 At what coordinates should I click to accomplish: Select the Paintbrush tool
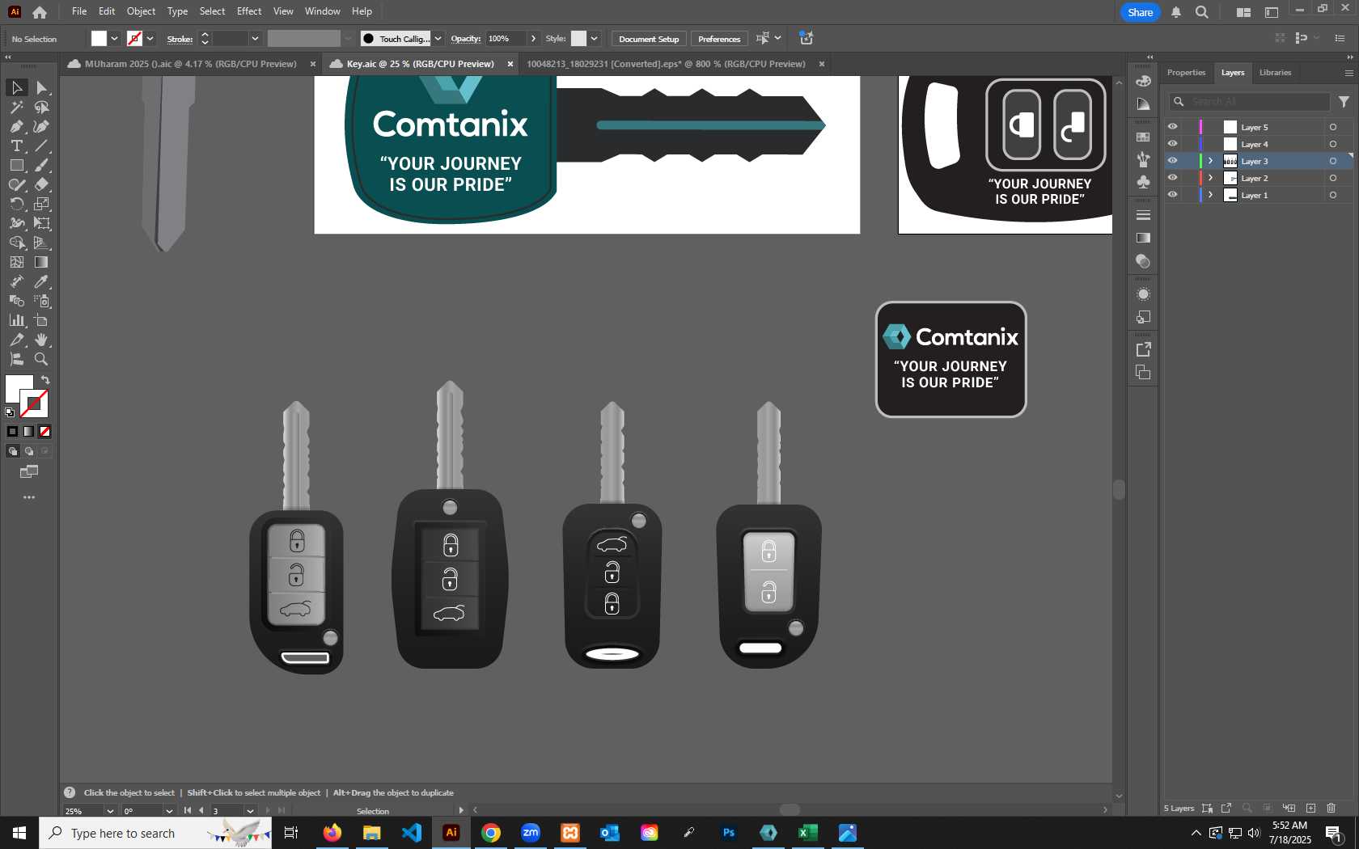click(x=42, y=165)
